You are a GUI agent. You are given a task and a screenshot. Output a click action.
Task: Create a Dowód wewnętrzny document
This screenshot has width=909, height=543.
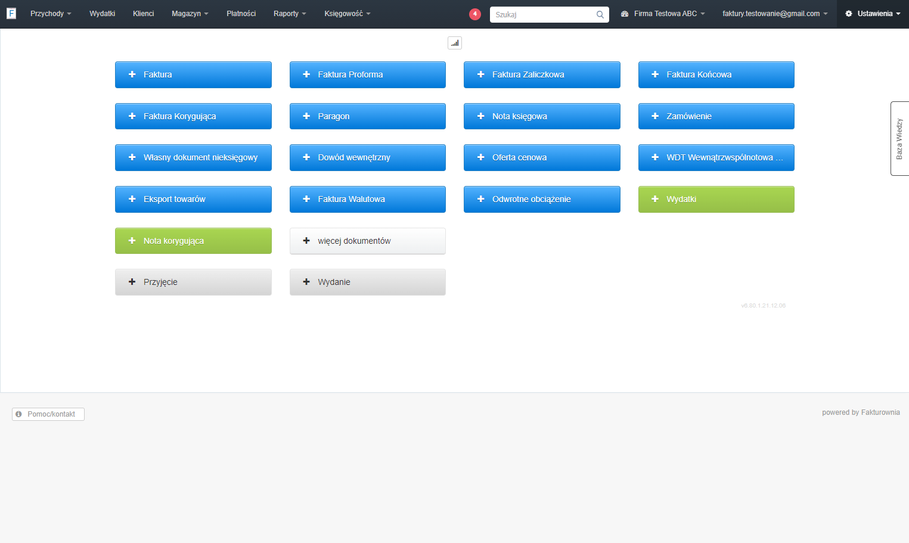point(368,157)
